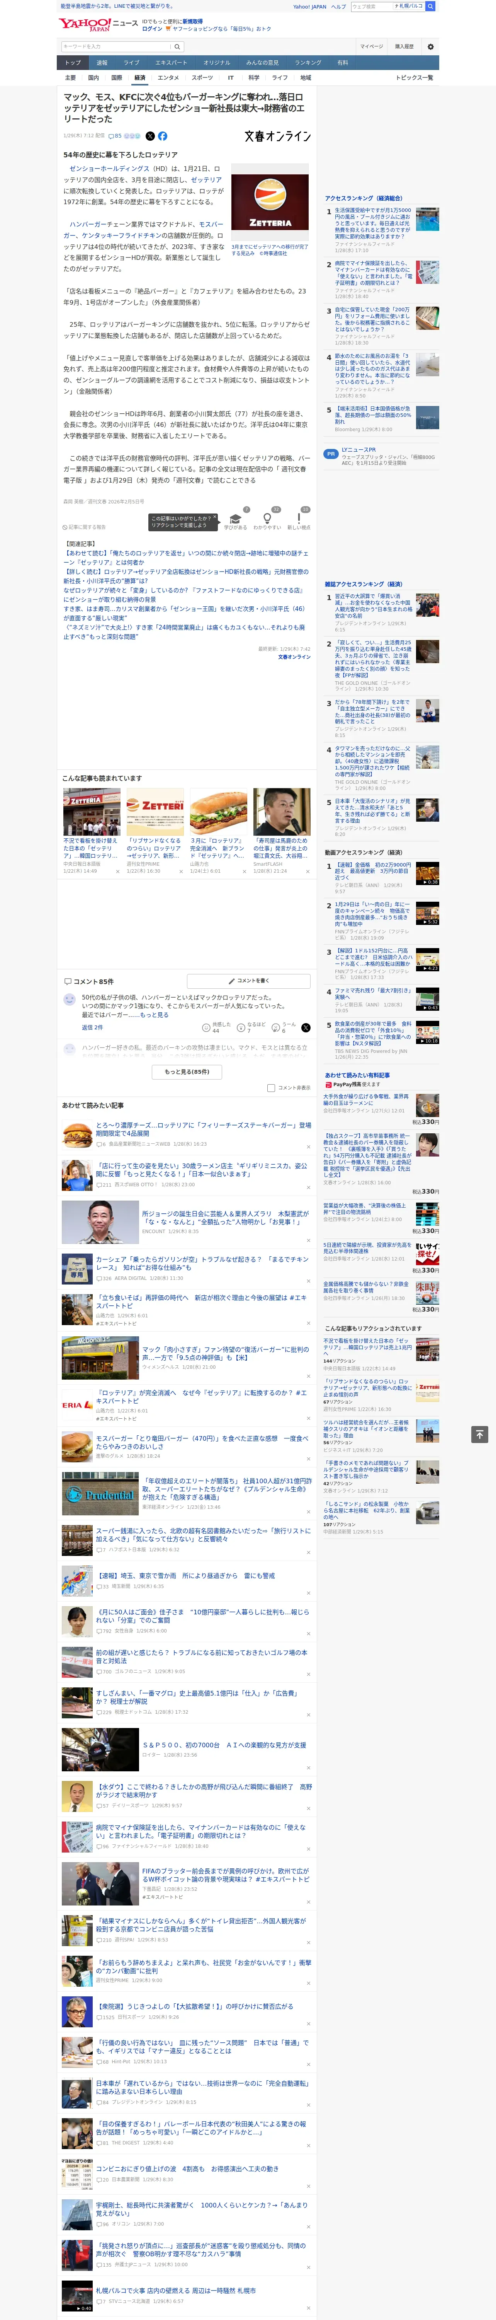Click 購入履歴 link in header
The width and height of the screenshot is (496, 2320).
pos(404,46)
